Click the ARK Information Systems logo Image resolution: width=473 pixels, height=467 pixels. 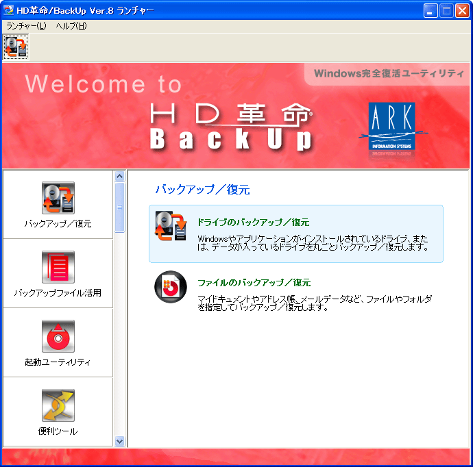click(x=392, y=127)
